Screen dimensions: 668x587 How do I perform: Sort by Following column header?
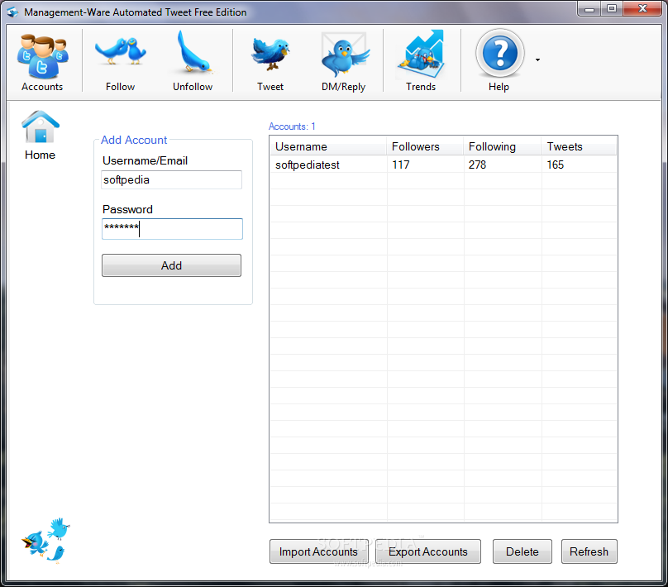(502, 146)
